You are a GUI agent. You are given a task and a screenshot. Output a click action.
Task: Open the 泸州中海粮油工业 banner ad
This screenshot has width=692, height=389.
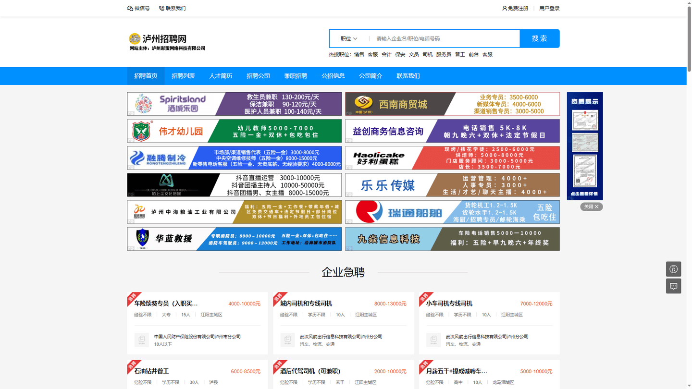point(235,212)
